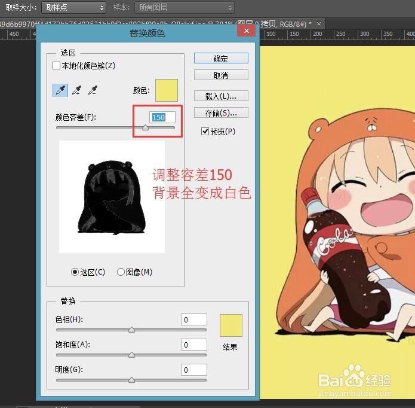
Task: Uncheck the 预览(P) preview checkbox
Action: [205, 131]
